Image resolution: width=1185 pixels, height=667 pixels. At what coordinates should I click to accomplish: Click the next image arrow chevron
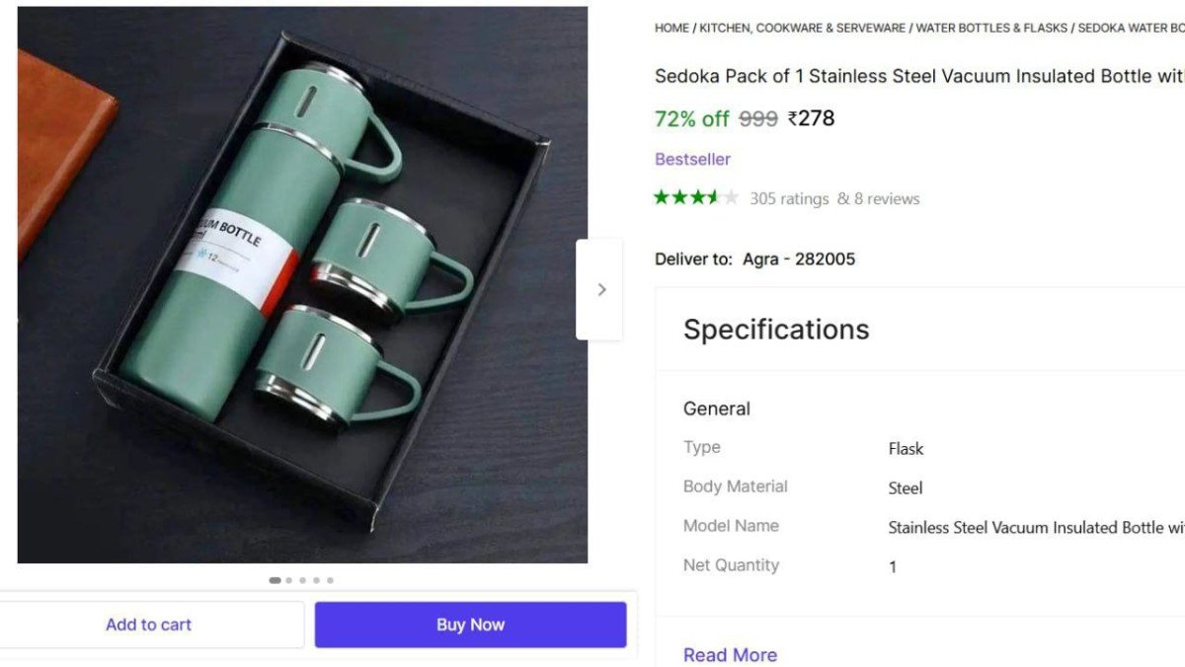click(x=602, y=288)
